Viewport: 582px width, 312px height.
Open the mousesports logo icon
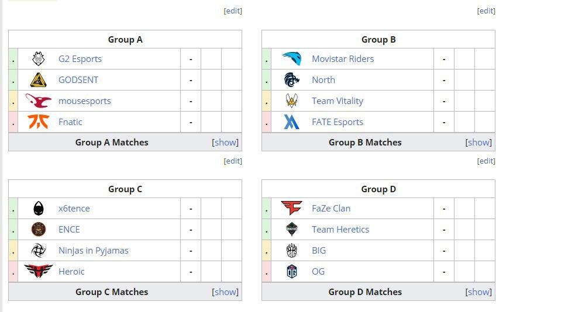point(38,101)
